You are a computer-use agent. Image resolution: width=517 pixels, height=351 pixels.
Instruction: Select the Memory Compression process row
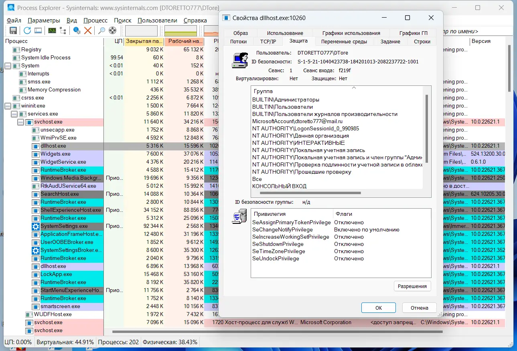click(x=54, y=90)
